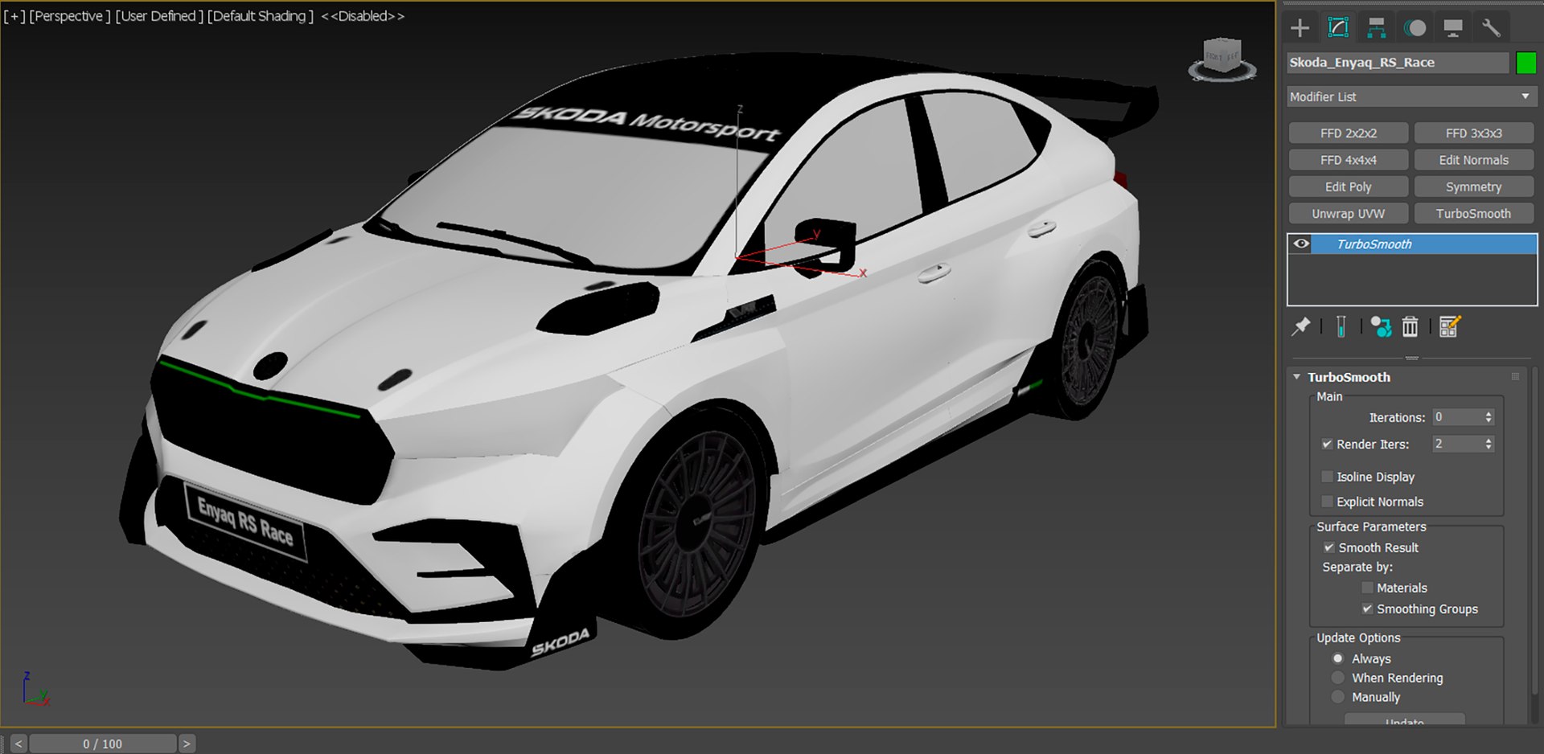Open the [Perspective] viewport menu

[x=70, y=16]
